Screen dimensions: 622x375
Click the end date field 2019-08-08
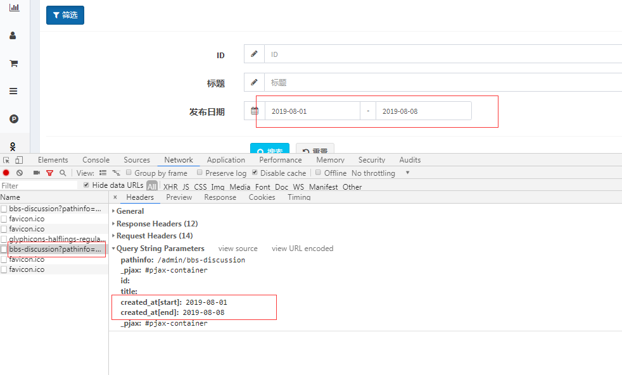[424, 111]
